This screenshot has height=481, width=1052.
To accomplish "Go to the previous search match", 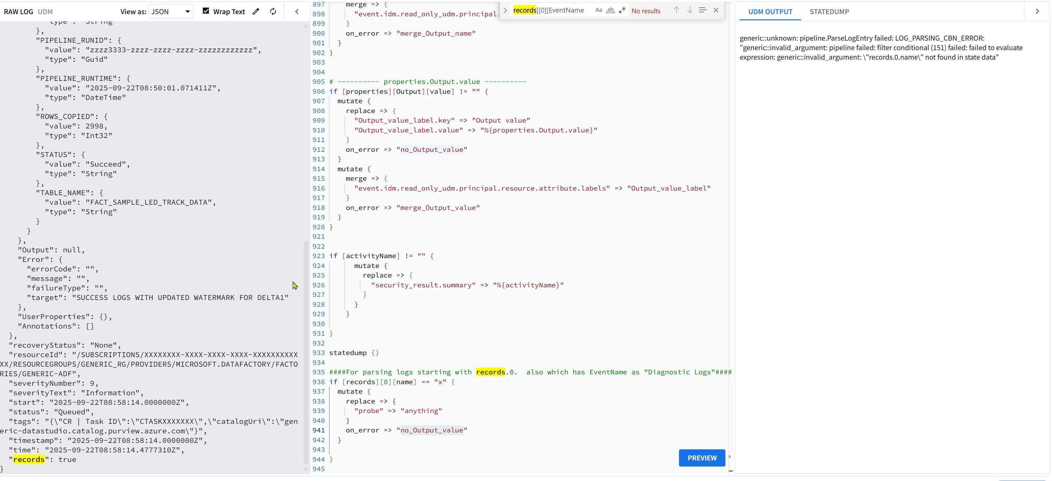I will (676, 10).
